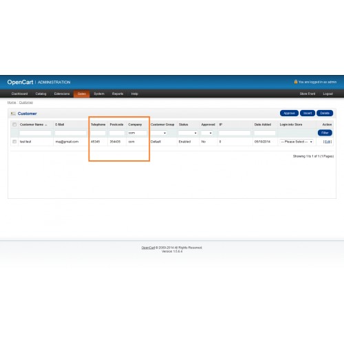This screenshot has width=344, height=344.
Task: Click the OpenCart logo
Action: point(20,82)
